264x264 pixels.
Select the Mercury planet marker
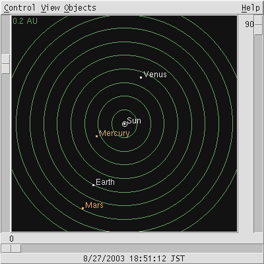pos(96,136)
